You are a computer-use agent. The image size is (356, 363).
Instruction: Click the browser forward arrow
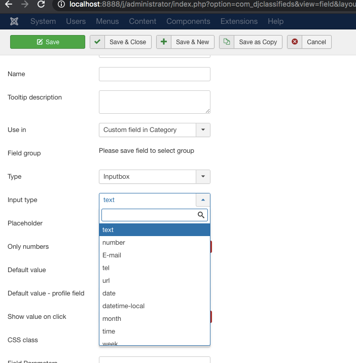(x=25, y=4)
